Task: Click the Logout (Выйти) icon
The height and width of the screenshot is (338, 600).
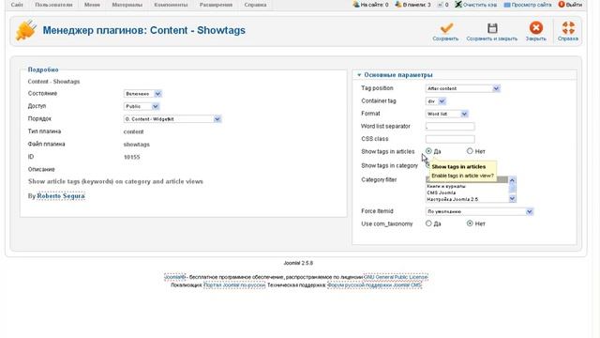Action: (562, 5)
